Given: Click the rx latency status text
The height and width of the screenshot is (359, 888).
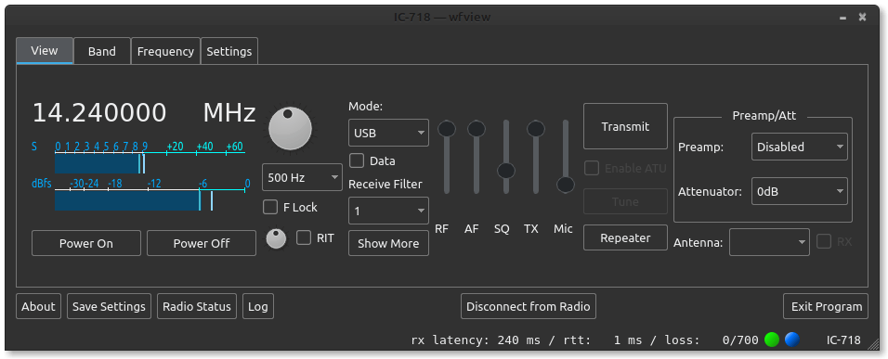Looking at the screenshot, I should pos(555,340).
